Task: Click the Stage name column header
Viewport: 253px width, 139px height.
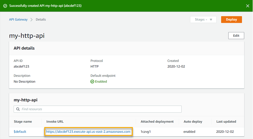Action: click(23, 121)
